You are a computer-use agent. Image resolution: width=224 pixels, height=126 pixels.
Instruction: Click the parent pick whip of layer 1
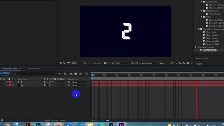[x=69, y=82]
